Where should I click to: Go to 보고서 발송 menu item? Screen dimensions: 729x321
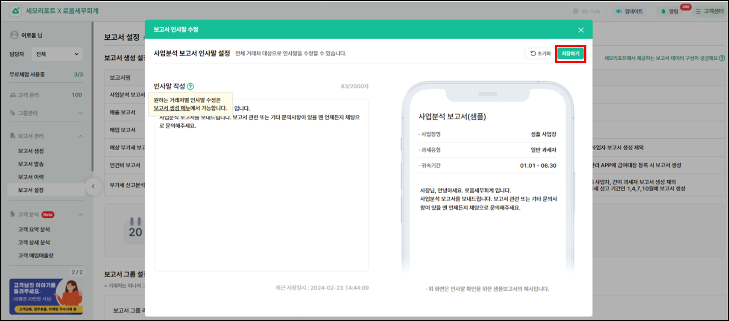(31, 164)
